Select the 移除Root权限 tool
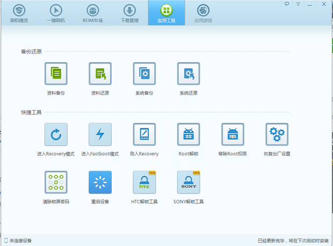This screenshot has width=333, height=246. tap(233, 134)
